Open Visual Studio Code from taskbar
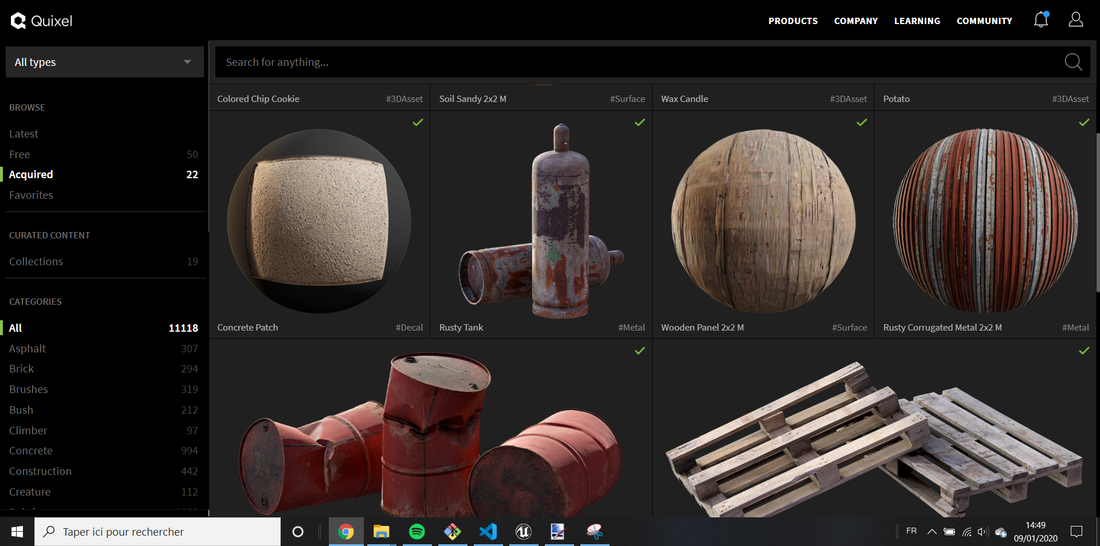Screen dimensions: 1100x546 point(488,532)
